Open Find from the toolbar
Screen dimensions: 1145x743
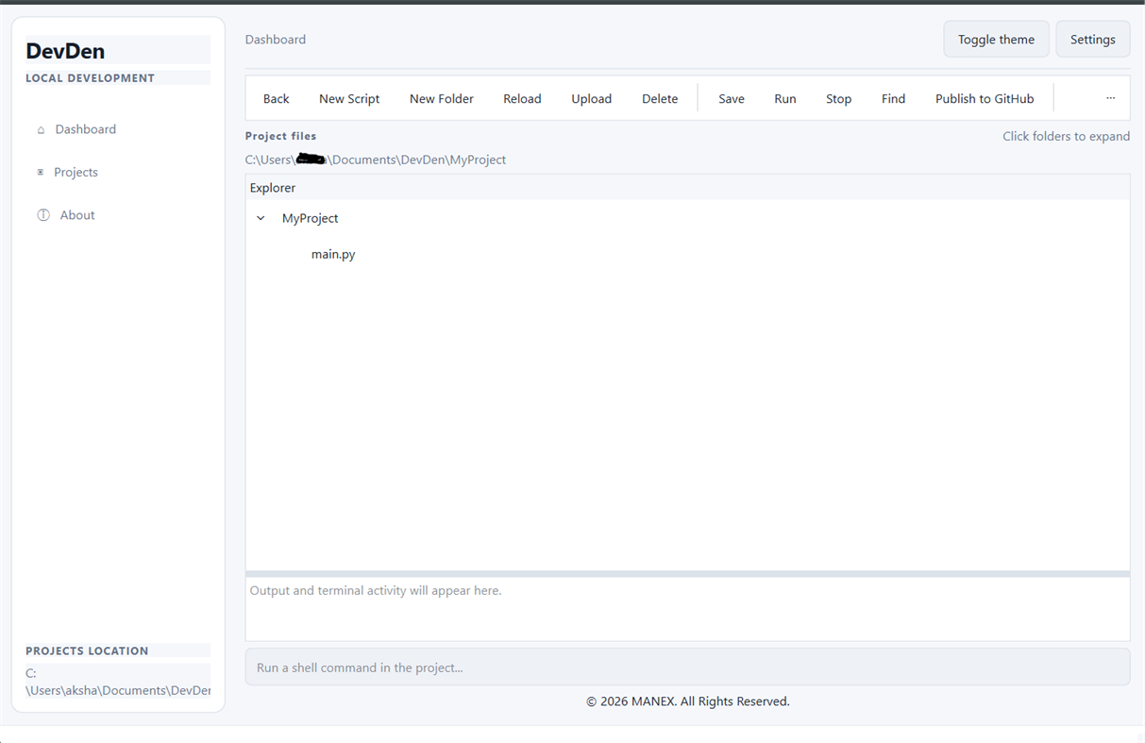click(894, 98)
